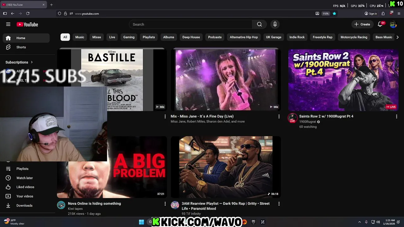Select the Bass Music filter chip
Viewport: 404px width, 227px height.
(384, 37)
